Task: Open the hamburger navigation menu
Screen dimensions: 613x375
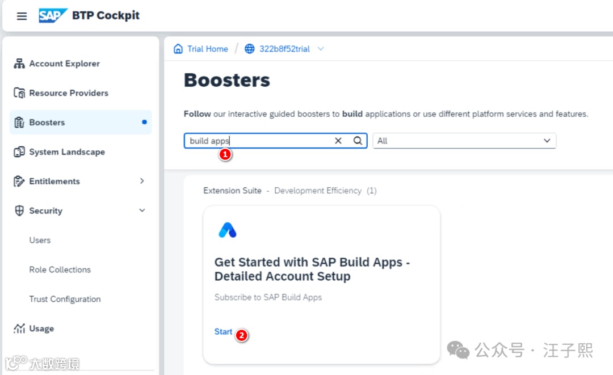Action: (22, 16)
